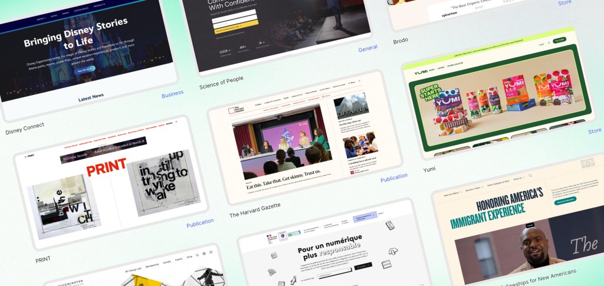The width and height of the screenshot is (604, 286).
Task: Open the Shop dropdown in Yumi navigation
Action: tap(432, 70)
